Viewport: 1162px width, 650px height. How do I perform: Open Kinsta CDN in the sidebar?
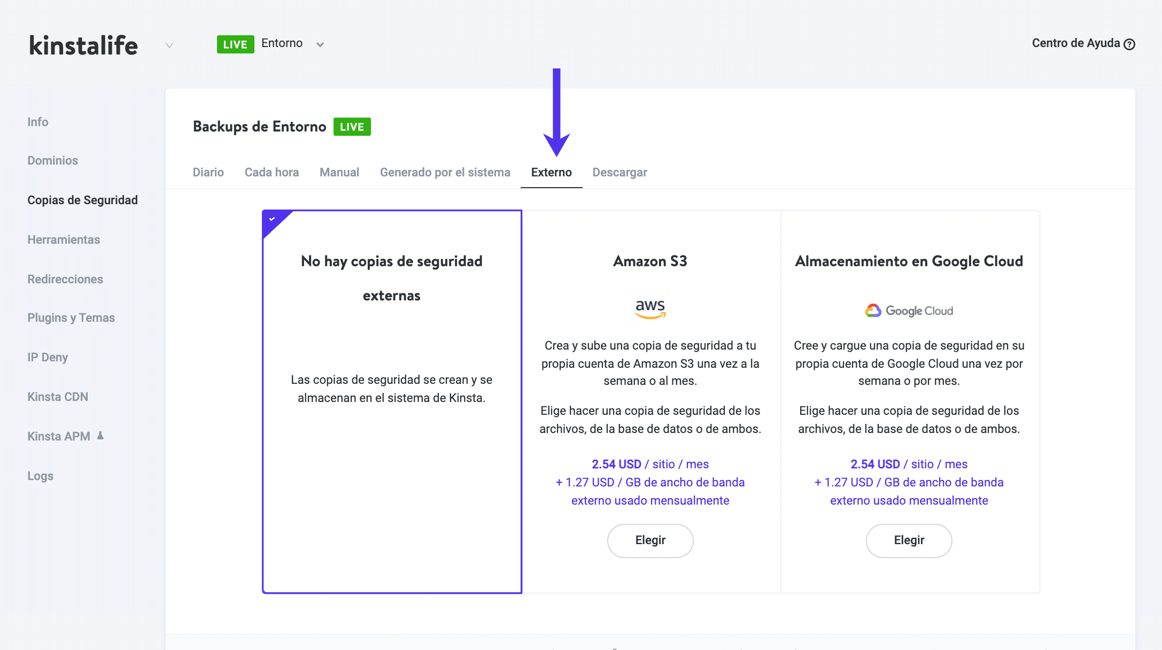(x=58, y=397)
